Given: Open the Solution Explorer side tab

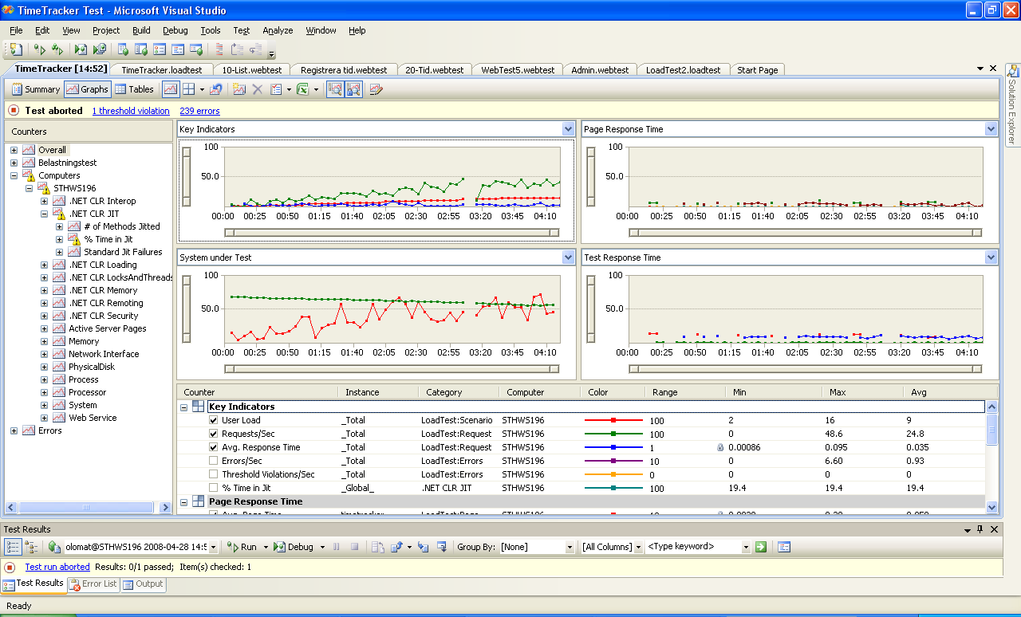Looking at the screenshot, I should [1012, 105].
